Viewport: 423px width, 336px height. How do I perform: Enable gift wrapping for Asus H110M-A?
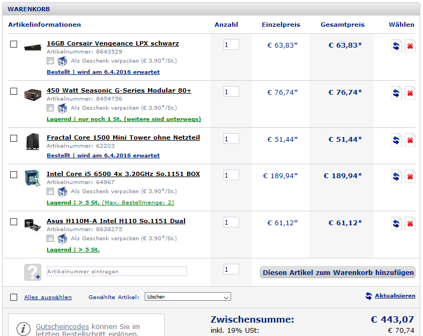[50, 239]
